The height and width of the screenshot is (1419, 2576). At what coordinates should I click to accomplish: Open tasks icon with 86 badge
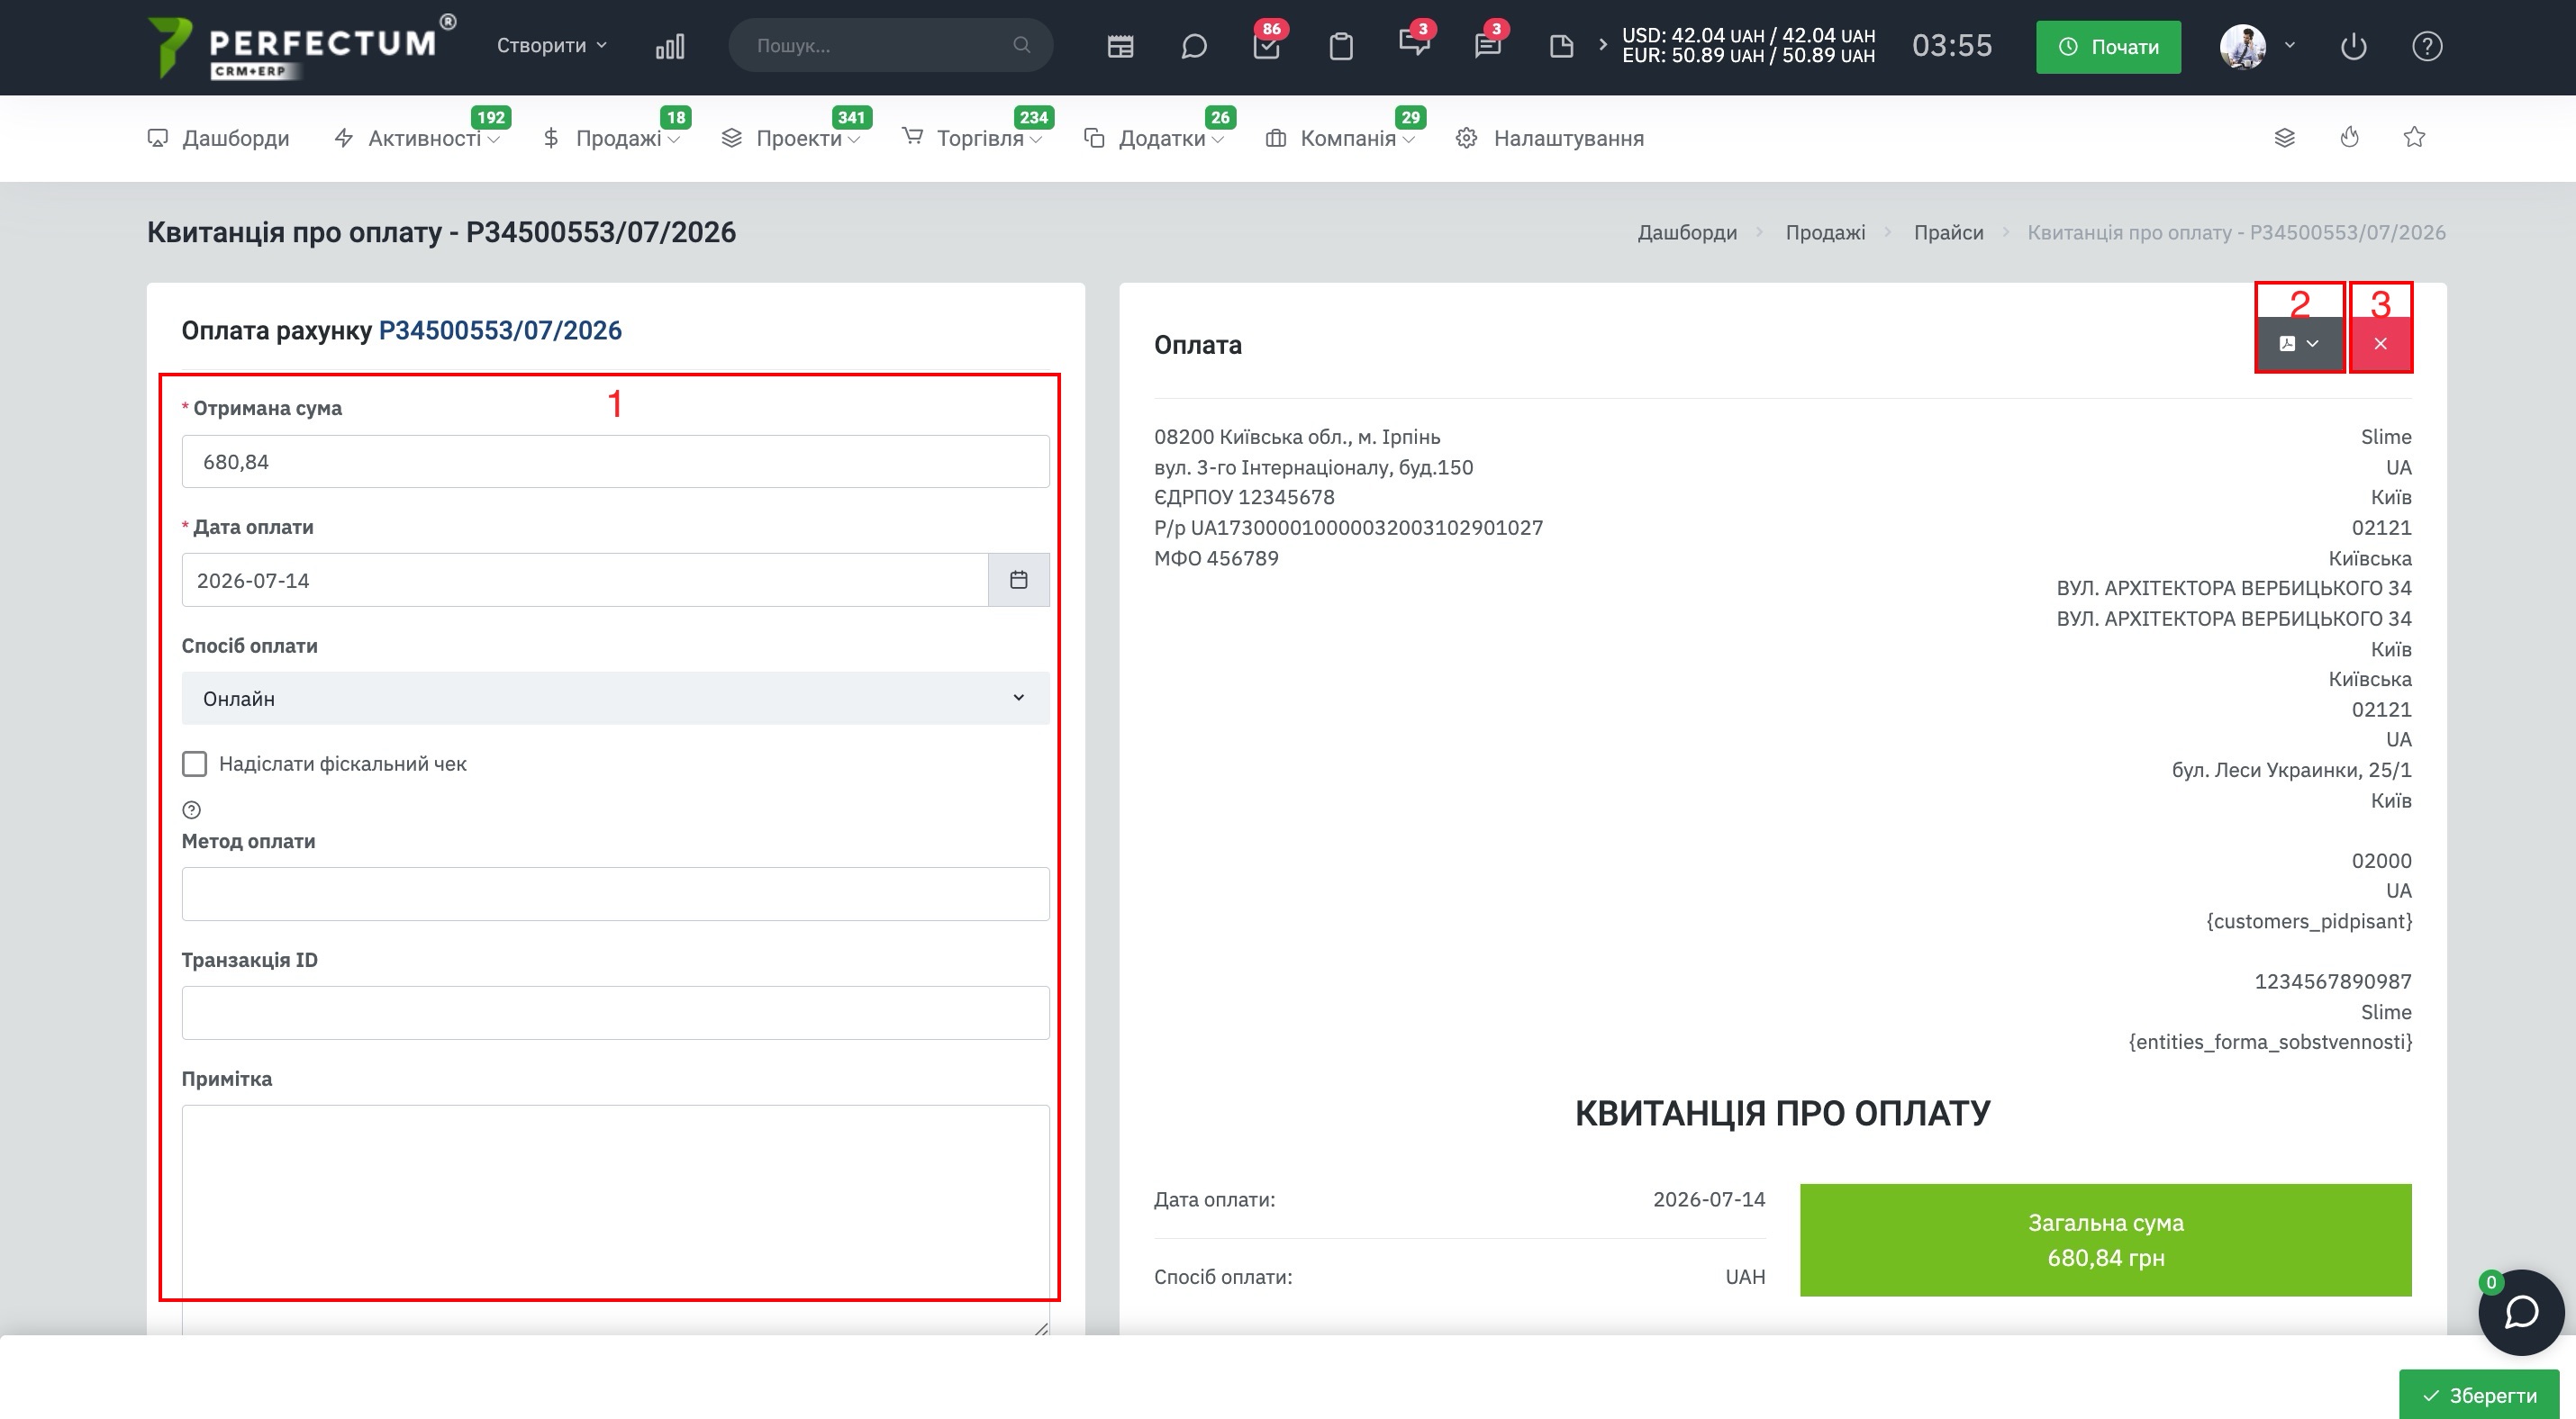pyautogui.click(x=1266, y=46)
